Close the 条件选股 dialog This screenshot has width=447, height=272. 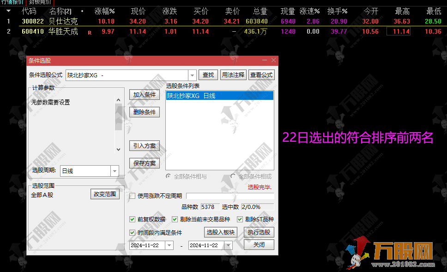(x=274, y=60)
